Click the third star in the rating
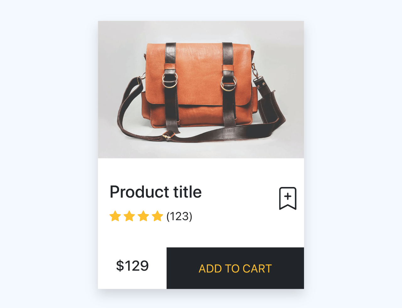402x308 pixels. pyautogui.click(x=144, y=216)
